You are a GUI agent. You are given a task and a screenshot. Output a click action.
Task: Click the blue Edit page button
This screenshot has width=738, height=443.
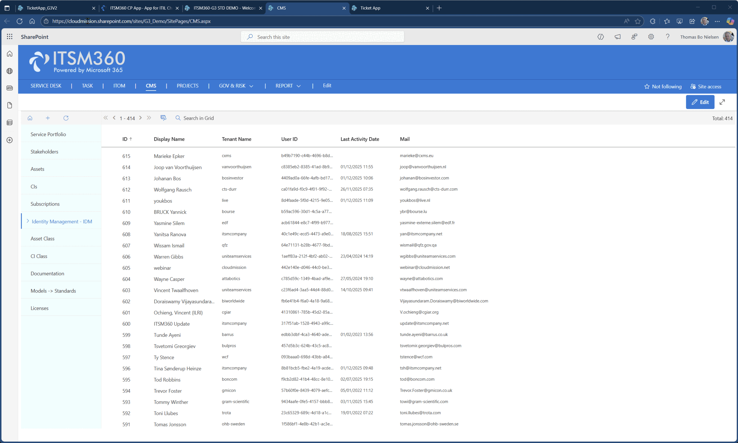click(x=700, y=102)
